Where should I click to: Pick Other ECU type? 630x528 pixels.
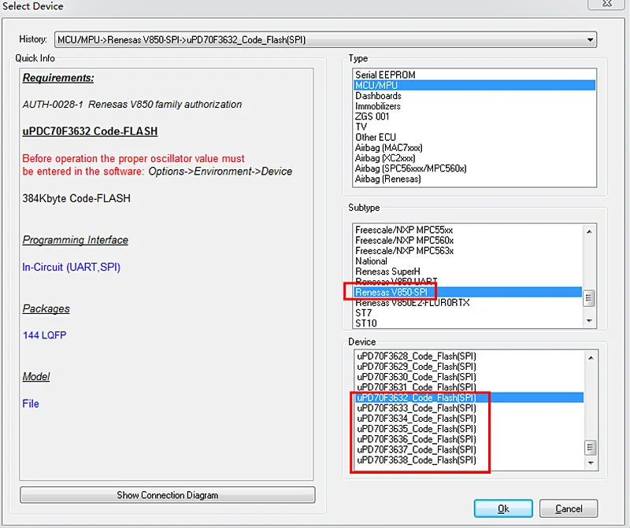pyautogui.click(x=474, y=138)
